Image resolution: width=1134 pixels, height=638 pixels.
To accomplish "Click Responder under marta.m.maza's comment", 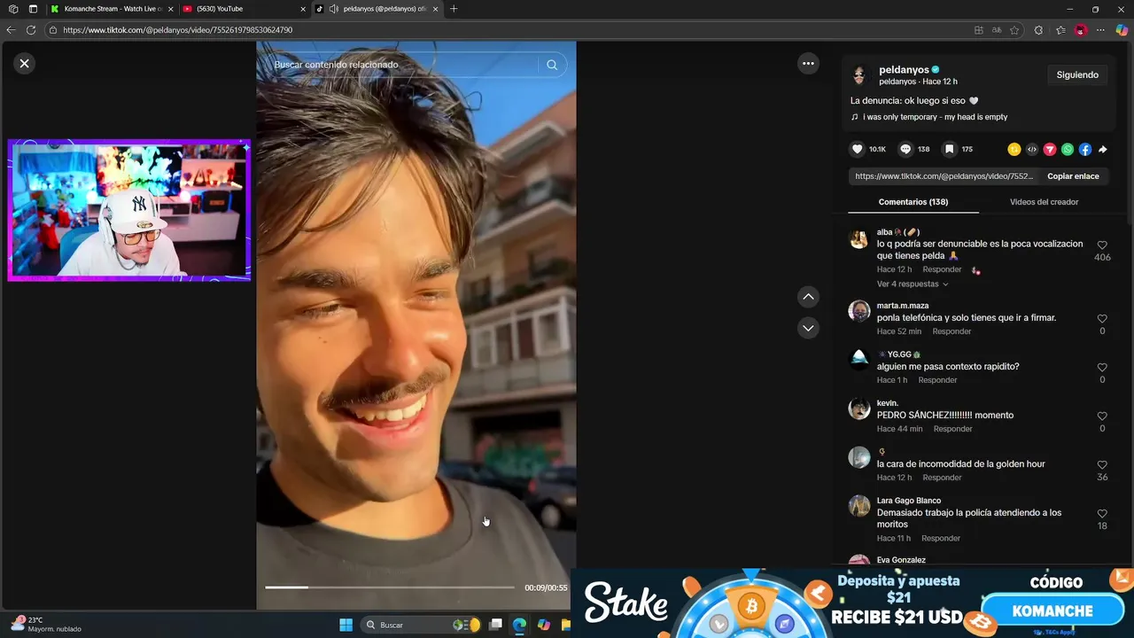I will point(951,331).
